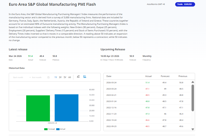
Task: Select the 1Y time range
Action: (x=56, y=77)
